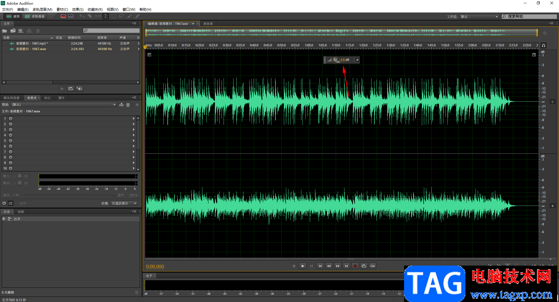Open the 效果(S) menu
559x302 pixels.
tap(78, 10)
